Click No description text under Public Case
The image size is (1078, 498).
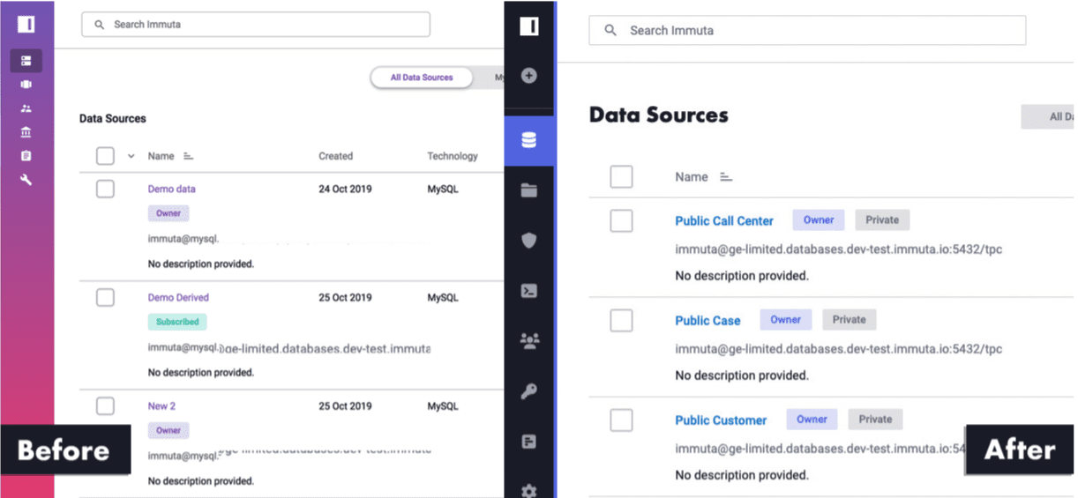tap(742, 375)
